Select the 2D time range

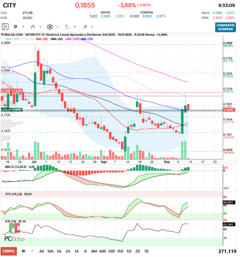[138, 251]
